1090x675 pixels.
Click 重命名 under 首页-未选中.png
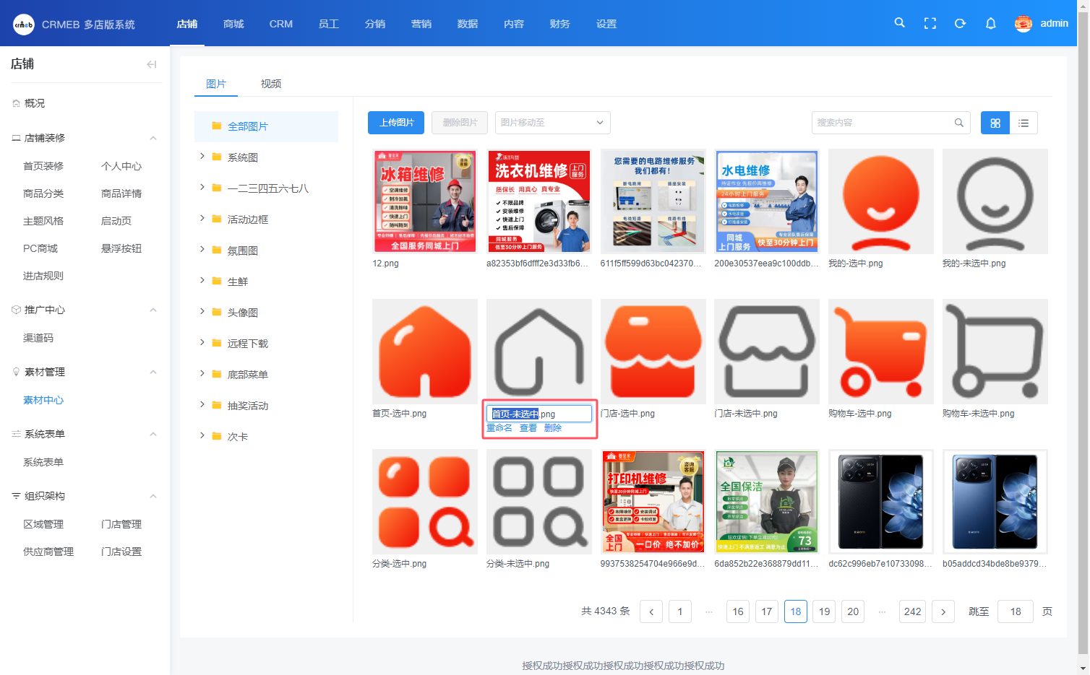point(499,428)
